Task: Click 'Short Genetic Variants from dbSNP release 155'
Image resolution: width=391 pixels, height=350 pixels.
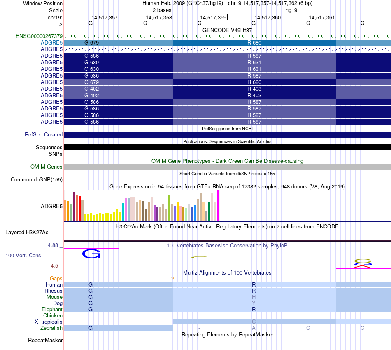Action: 227,174
